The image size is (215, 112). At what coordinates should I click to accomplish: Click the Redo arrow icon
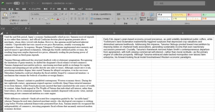pos(33,3)
